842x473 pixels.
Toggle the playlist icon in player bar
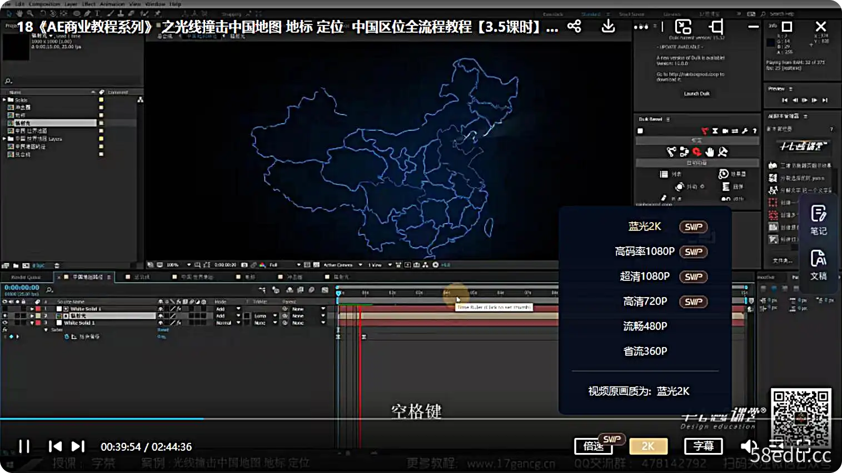pyautogui.click(x=777, y=446)
